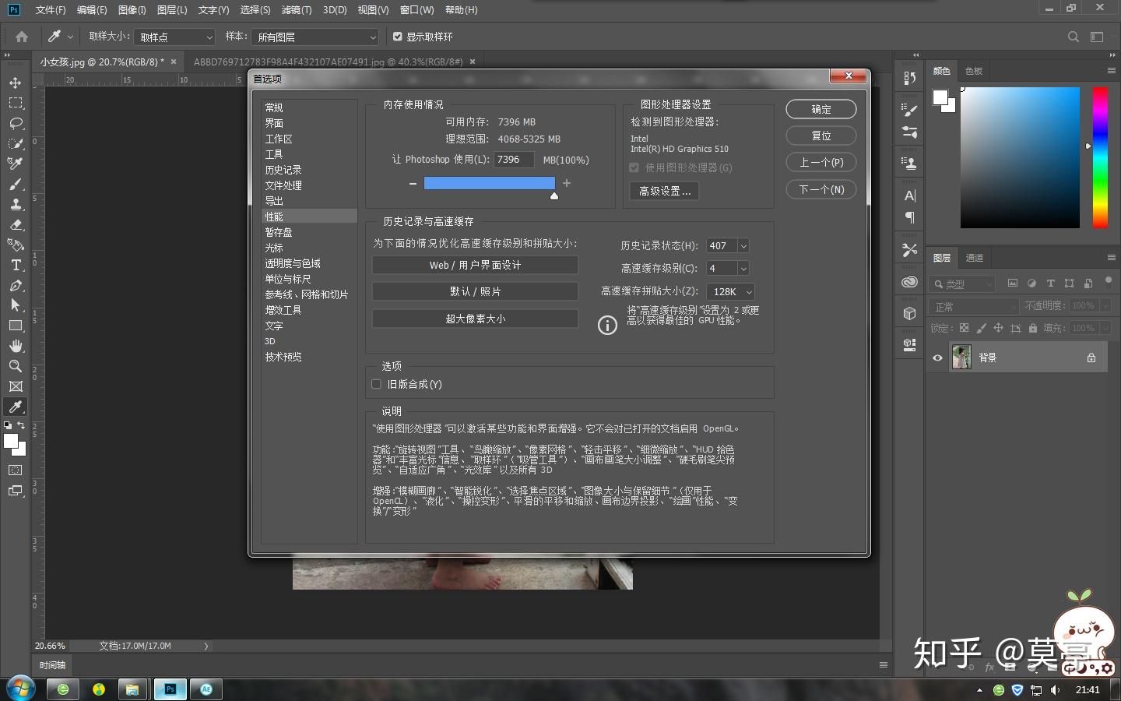The width and height of the screenshot is (1121, 701).
Task: Open the layer blend mode dropdown
Action: tap(973, 306)
